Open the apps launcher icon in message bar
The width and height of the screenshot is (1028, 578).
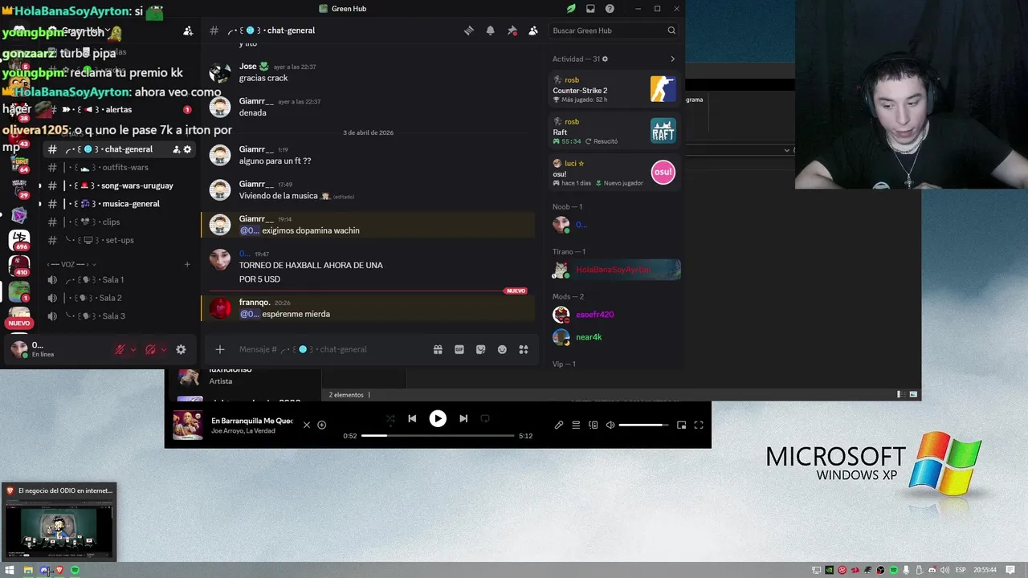[x=524, y=349]
